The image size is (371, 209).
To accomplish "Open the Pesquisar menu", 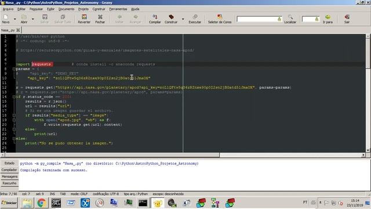I will [x=36, y=9].
